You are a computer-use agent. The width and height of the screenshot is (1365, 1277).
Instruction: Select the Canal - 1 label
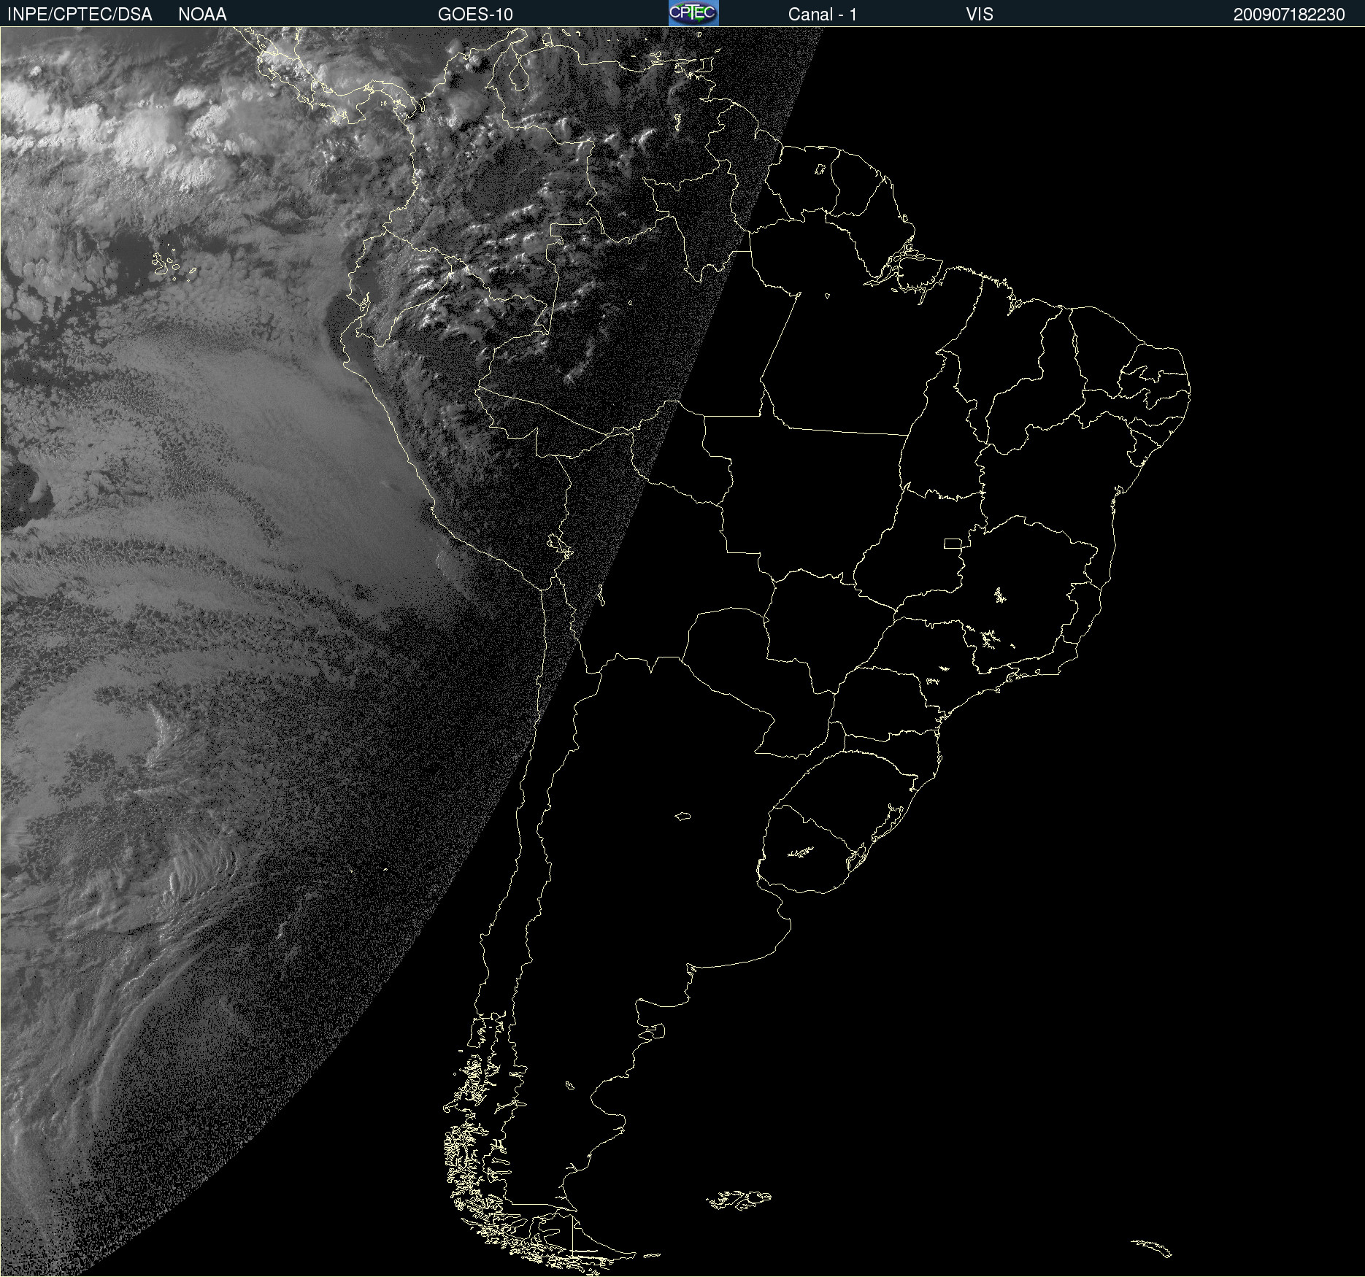point(822,15)
